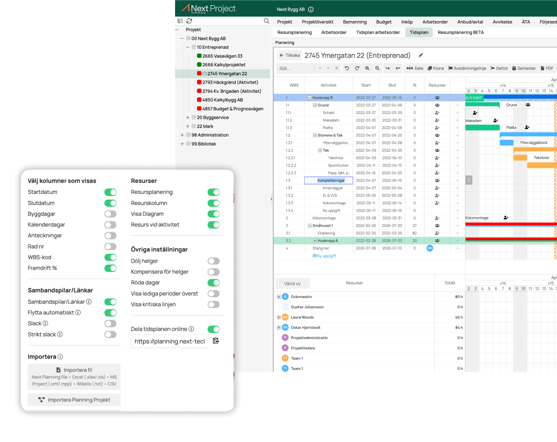Collapse the 10 Entreprenad node
The height and width of the screenshot is (442, 557).
188,47
